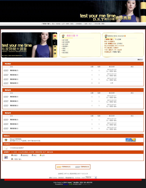Click the forum status icon for 测试论坛(4)
The image size is (146, 188).
tap(6, 83)
